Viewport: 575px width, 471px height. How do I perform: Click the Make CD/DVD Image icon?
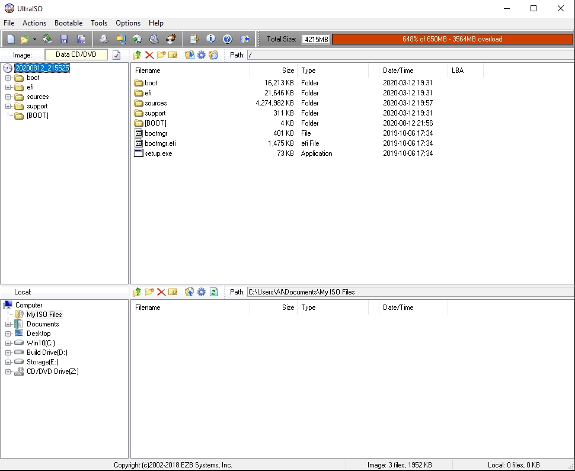click(x=104, y=39)
